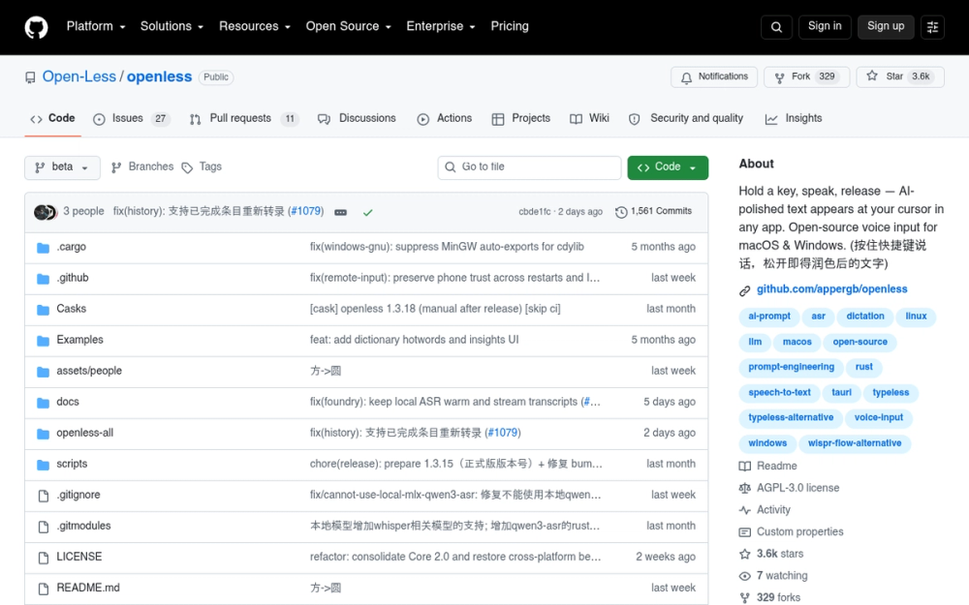Click the README.md file icon
969x605 pixels.
click(x=44, y=589)
